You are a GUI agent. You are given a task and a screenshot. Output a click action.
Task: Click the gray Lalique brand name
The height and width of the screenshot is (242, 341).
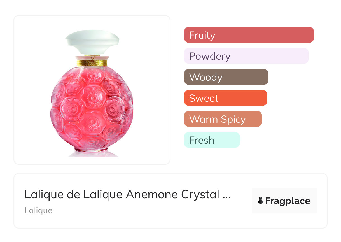click(38, 210)
